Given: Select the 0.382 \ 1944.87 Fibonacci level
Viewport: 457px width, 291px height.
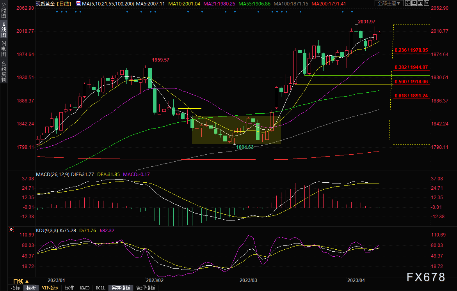Looking at the screenshot, I should [411, 67].
